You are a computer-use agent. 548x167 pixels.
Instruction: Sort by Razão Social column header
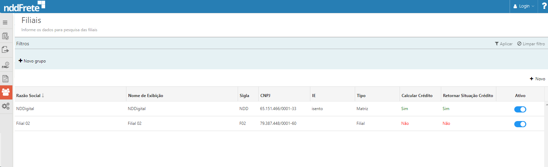coord(29,96)
